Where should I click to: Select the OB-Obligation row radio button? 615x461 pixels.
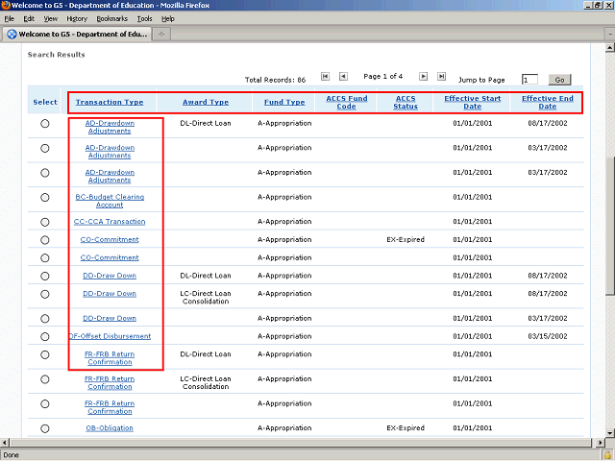click(x=45, y=428)
